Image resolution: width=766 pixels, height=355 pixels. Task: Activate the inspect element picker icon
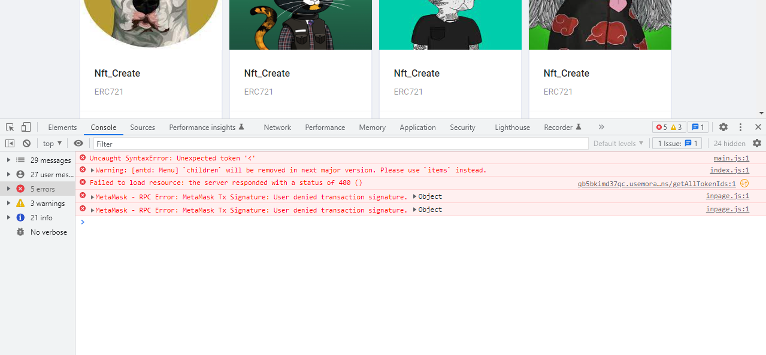click(x=10, y=128)
